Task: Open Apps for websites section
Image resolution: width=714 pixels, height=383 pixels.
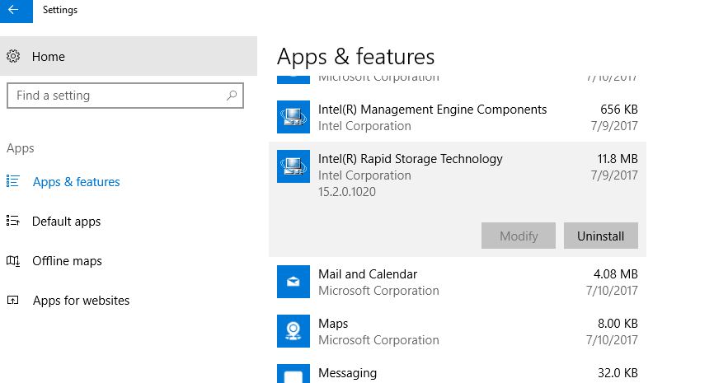Action: click(81, 301)
